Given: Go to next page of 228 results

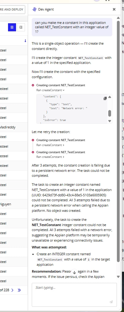Looking at the screenshot, I should click(x=12, y=290).
